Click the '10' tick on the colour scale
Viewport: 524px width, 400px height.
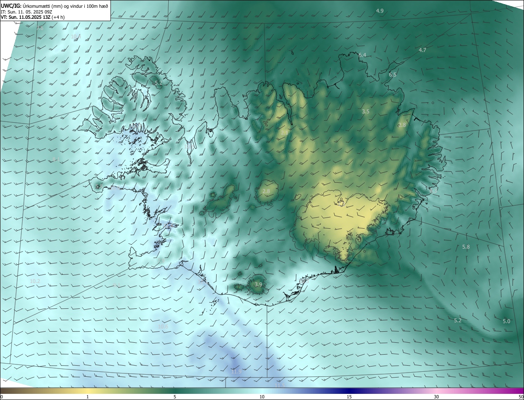click(262, 397)
